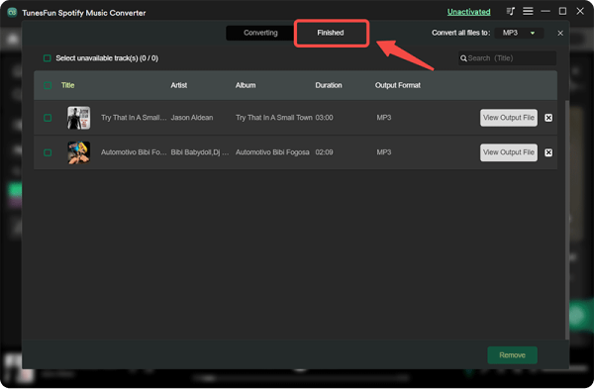This screenshot has width=594, height=389.
Task: Click the Unactivated link
Action: click(x=468, y=12)
